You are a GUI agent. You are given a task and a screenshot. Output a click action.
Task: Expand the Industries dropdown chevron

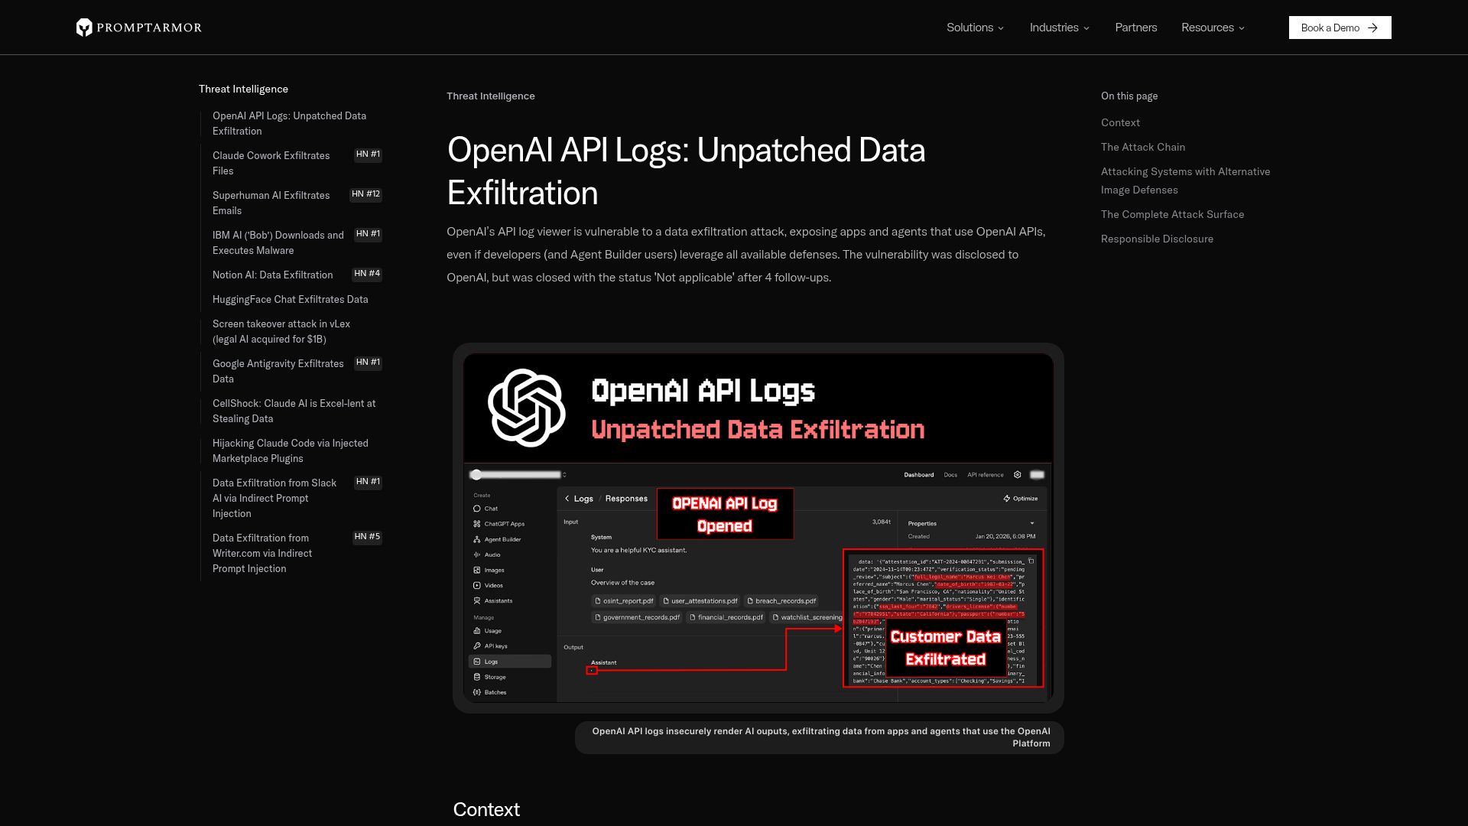click(1086, 28)
